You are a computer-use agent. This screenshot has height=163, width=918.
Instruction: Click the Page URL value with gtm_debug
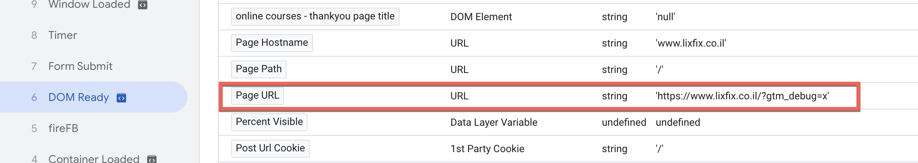(x=742, y=96)
